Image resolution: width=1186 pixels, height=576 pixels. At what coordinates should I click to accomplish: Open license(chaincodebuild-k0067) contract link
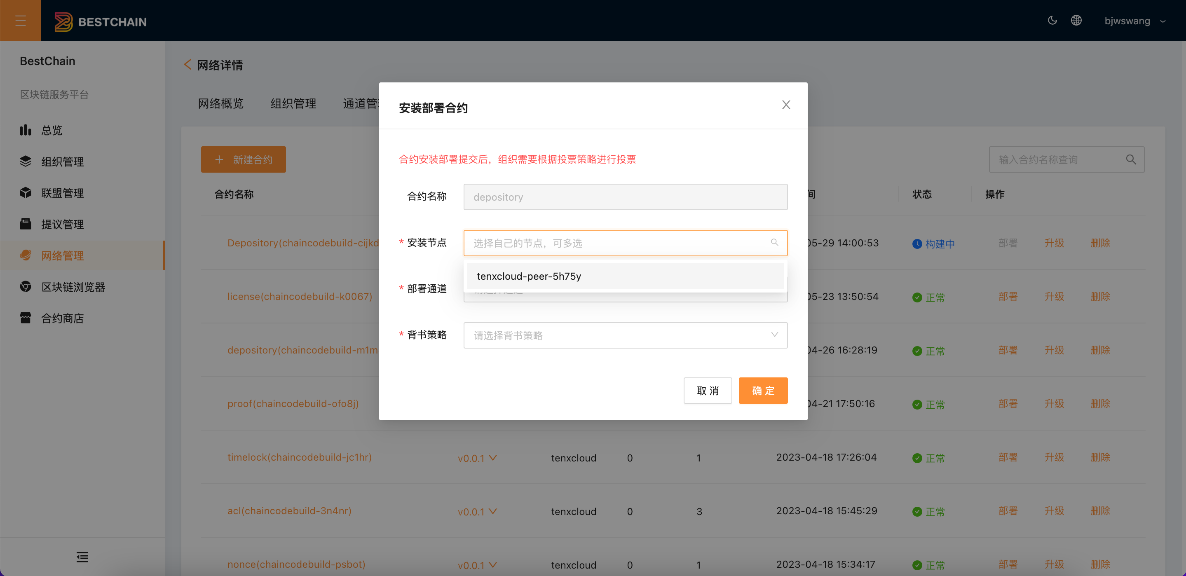click(x=300, y=297)
